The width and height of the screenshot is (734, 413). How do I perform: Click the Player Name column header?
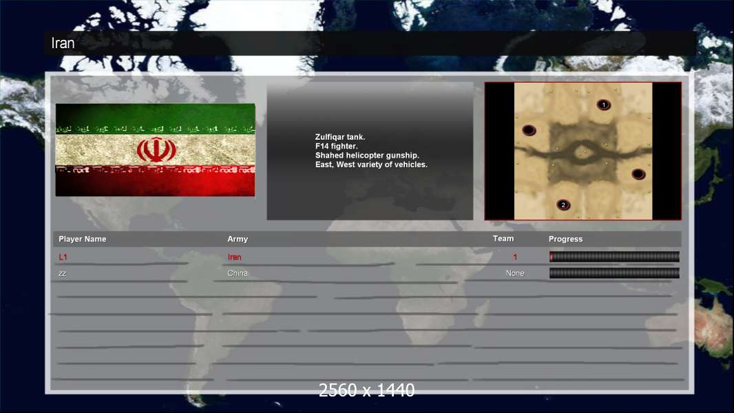(x=83, y=239)
